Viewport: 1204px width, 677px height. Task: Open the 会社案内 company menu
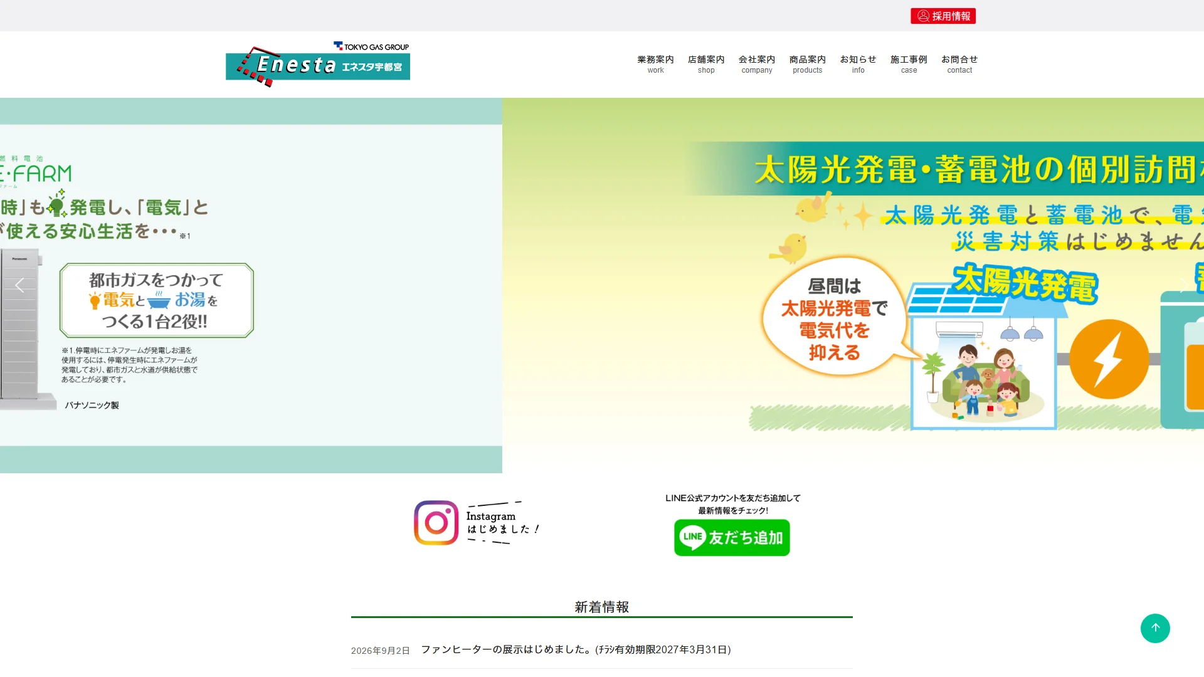(x=757, y=64)
